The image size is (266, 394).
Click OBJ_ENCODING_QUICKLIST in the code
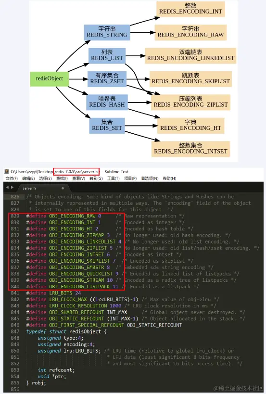coord(81,274)
